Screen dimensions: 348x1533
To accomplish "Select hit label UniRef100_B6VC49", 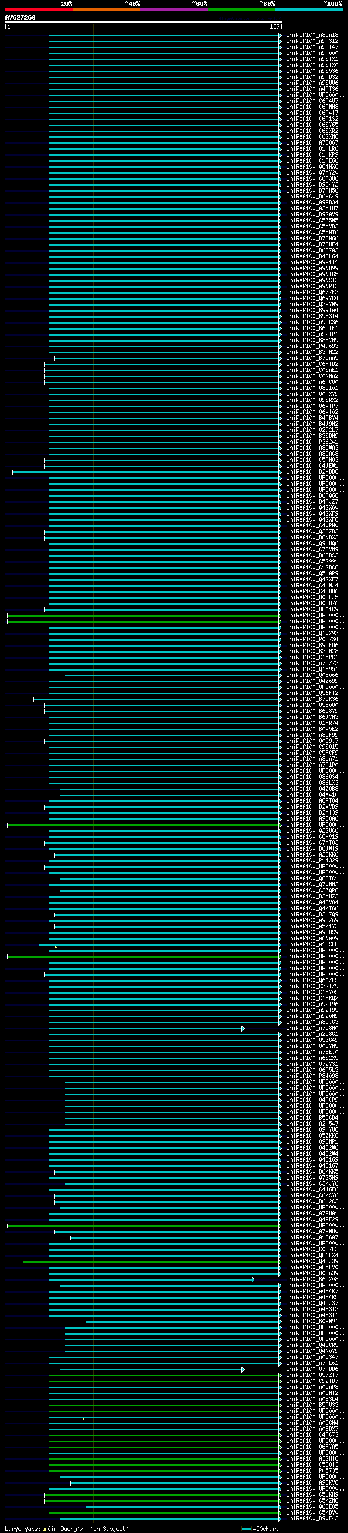I will point(312,196).
